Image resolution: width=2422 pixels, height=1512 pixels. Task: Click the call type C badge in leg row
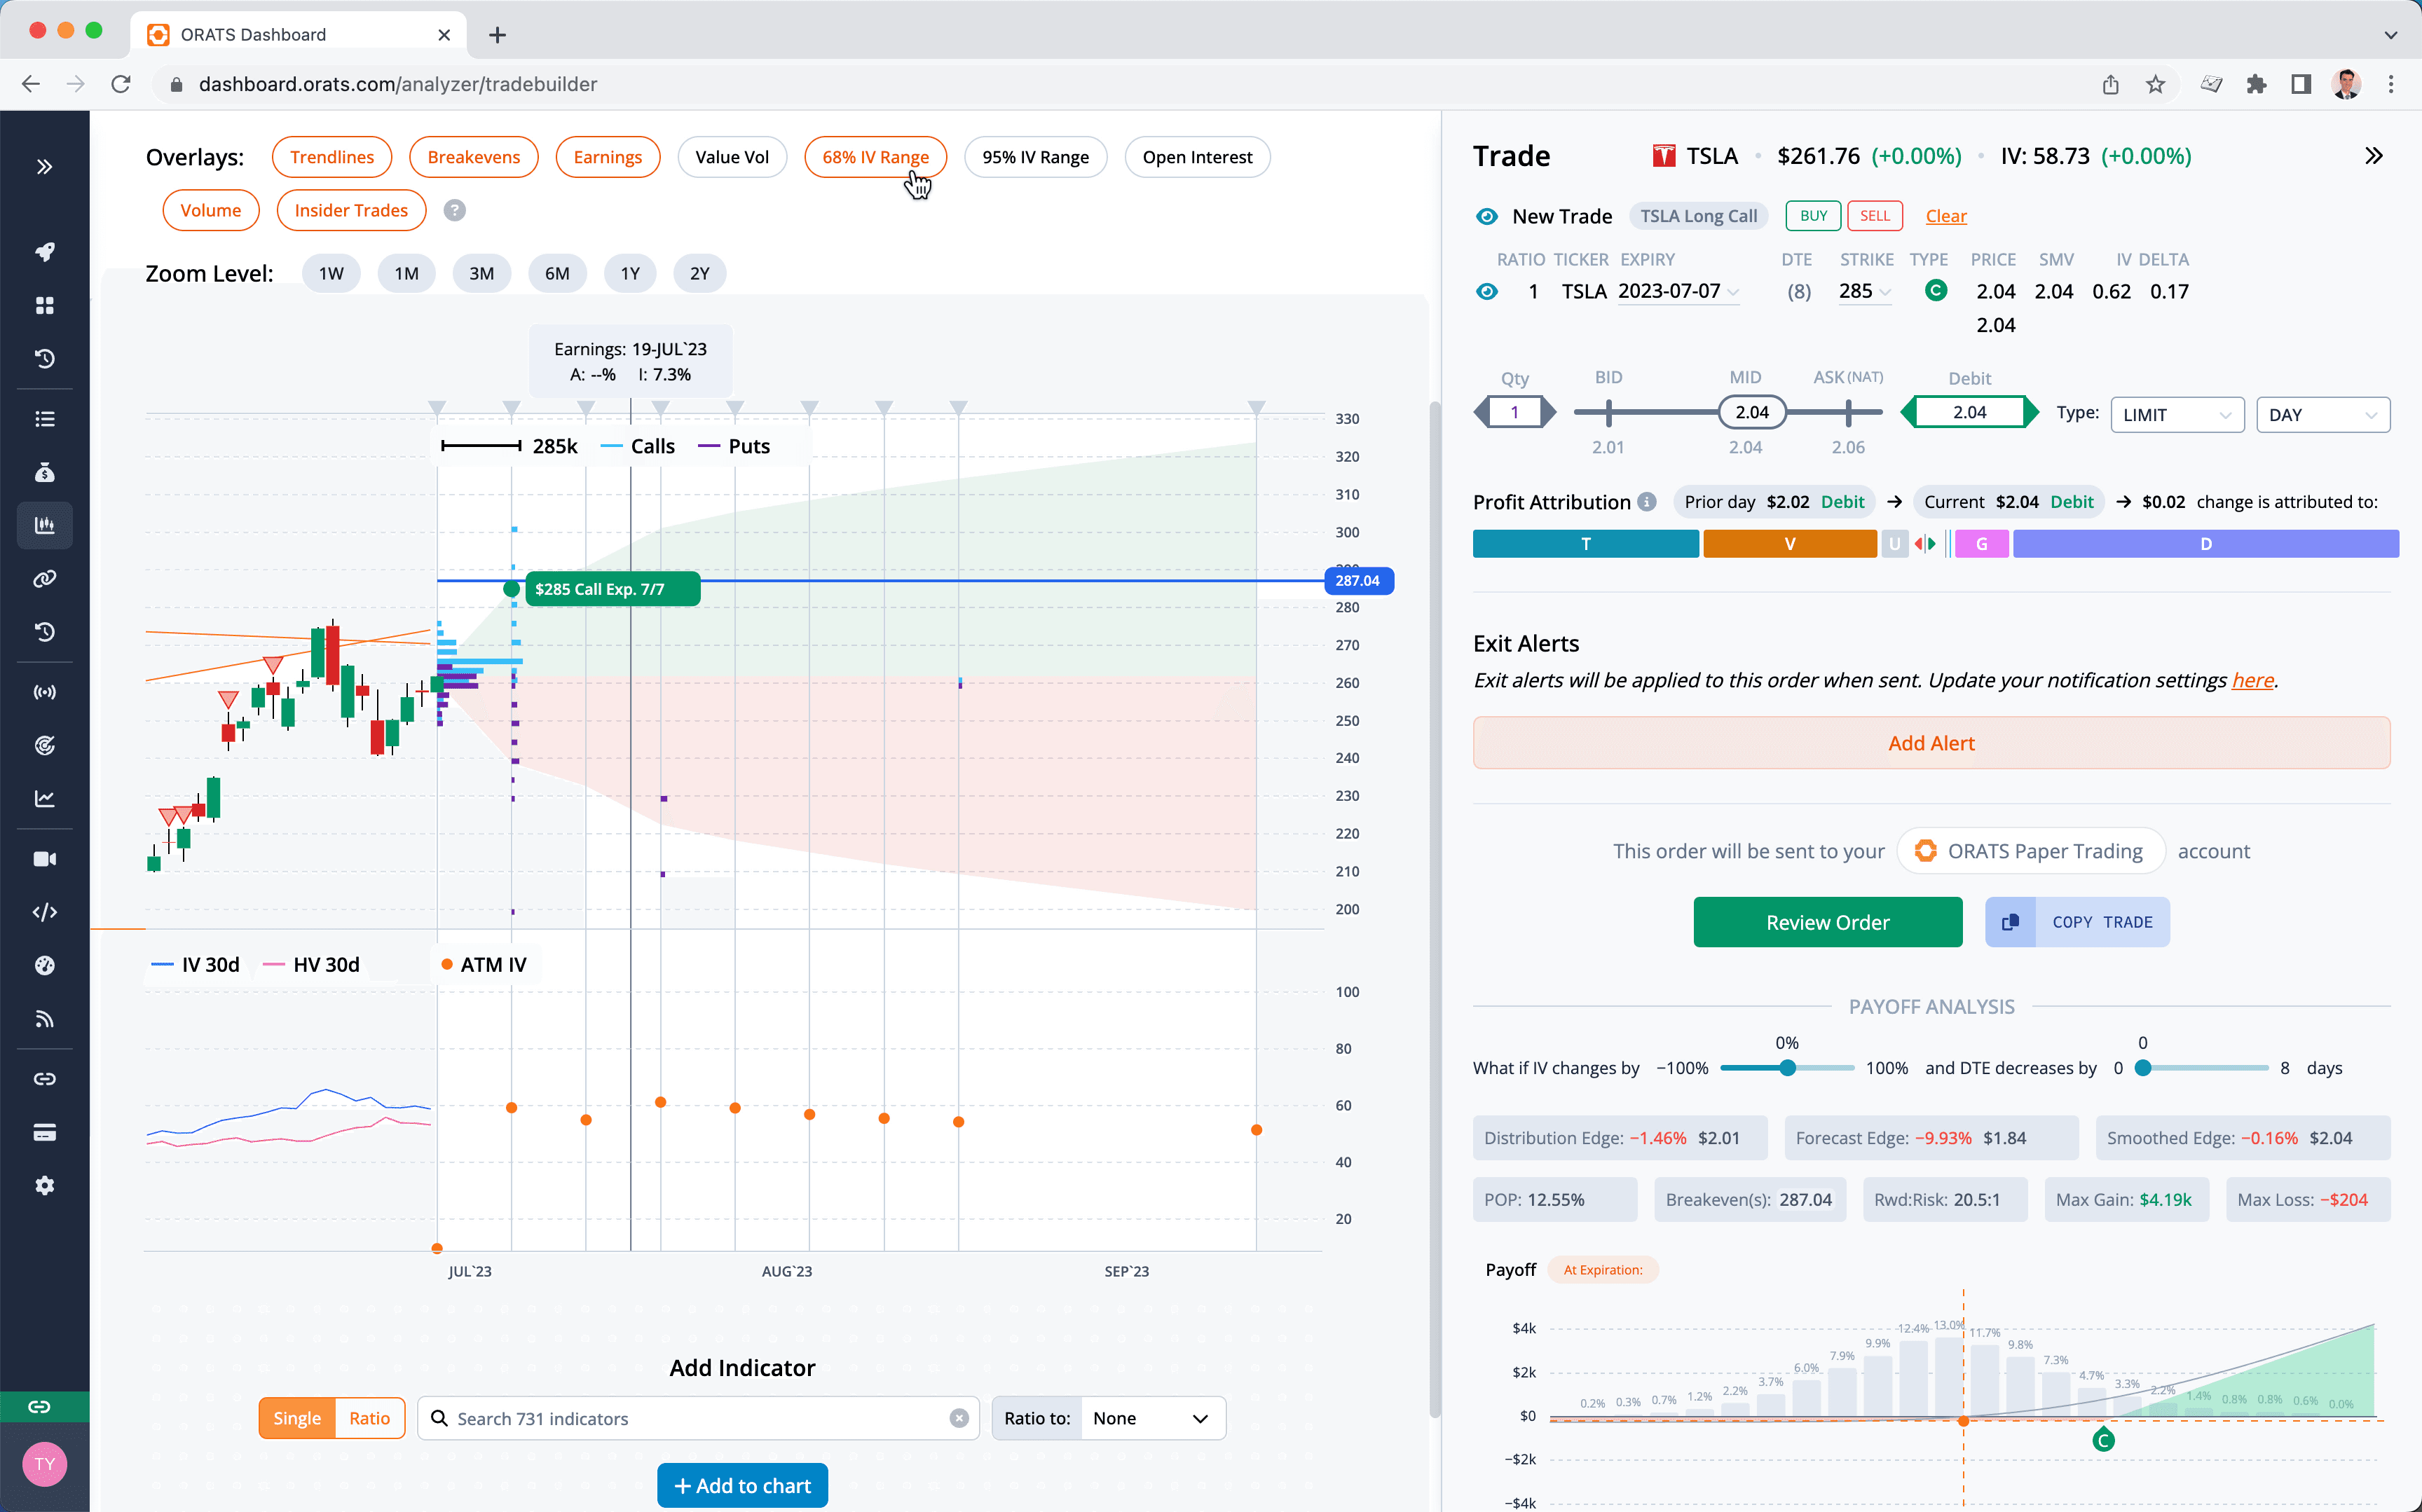[1936, 291]
